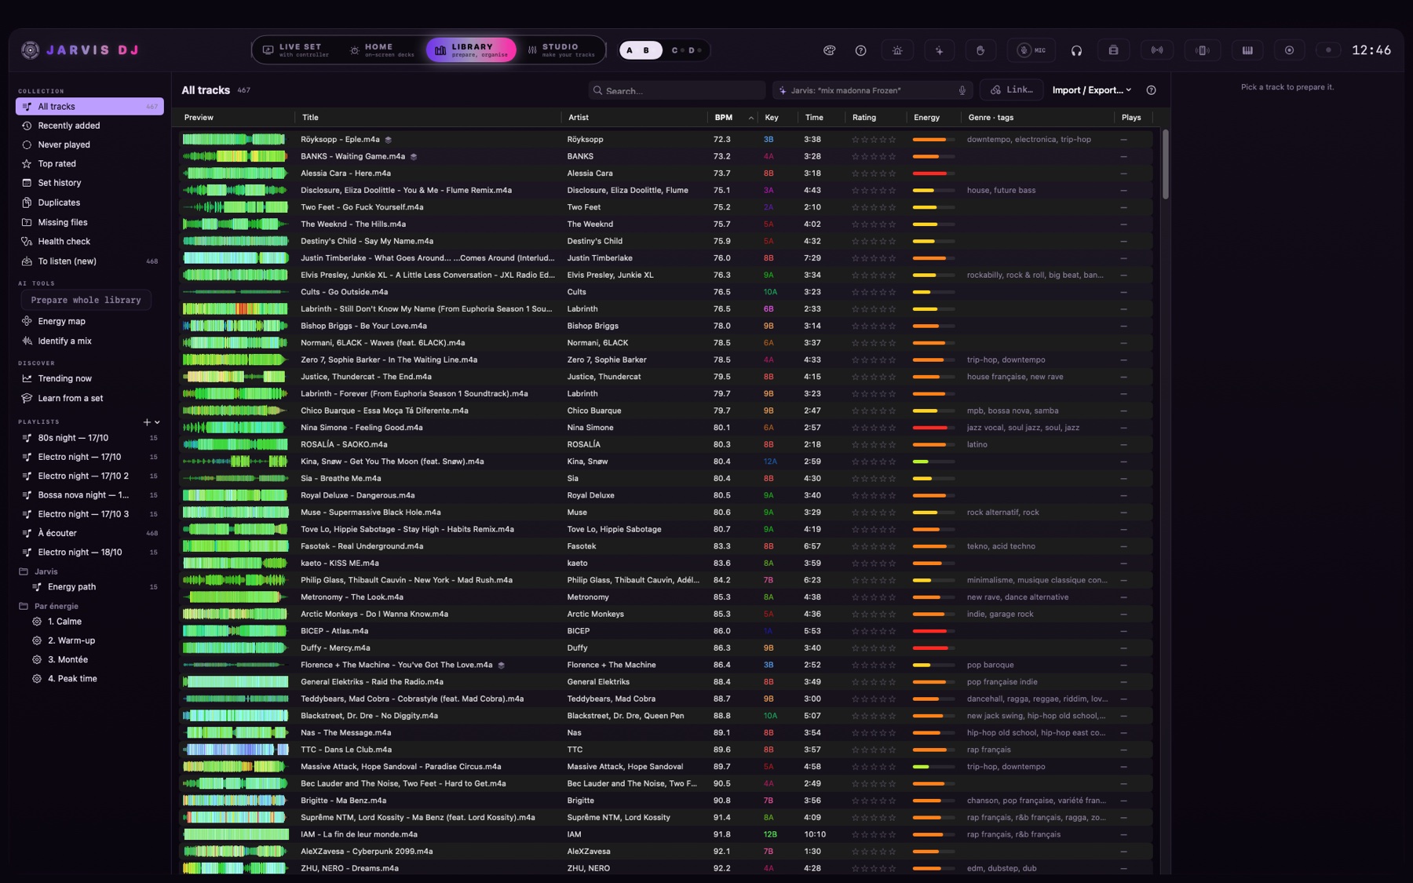Open Bossa nova night playlist

[x=89, y=495]
